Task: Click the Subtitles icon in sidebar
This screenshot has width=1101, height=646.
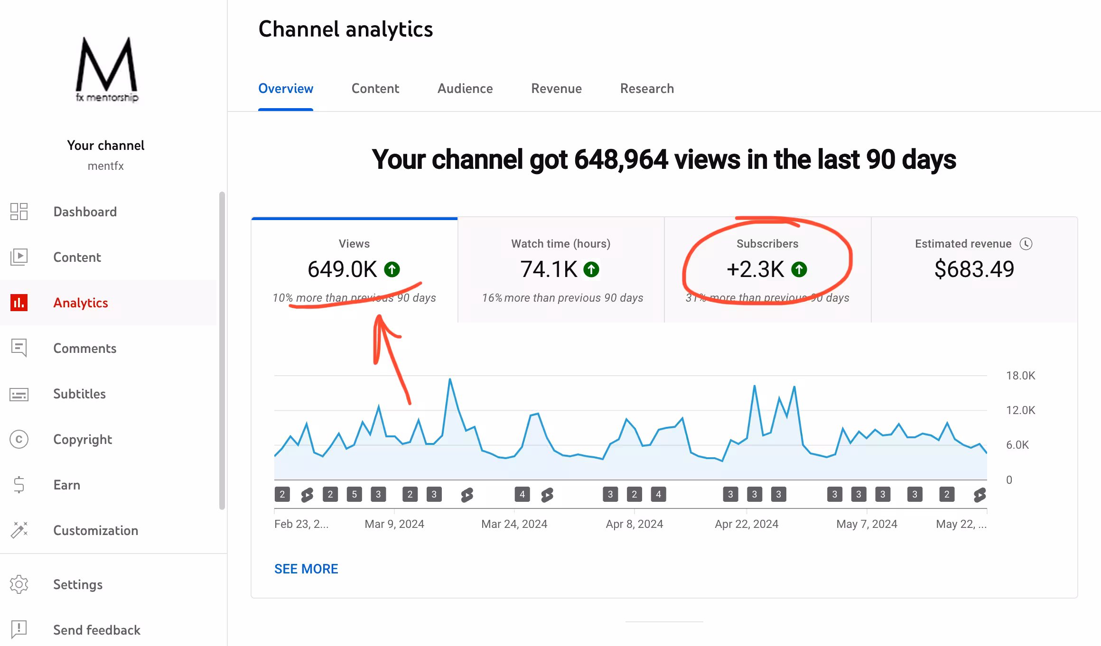Action: (x=19, y=394)
